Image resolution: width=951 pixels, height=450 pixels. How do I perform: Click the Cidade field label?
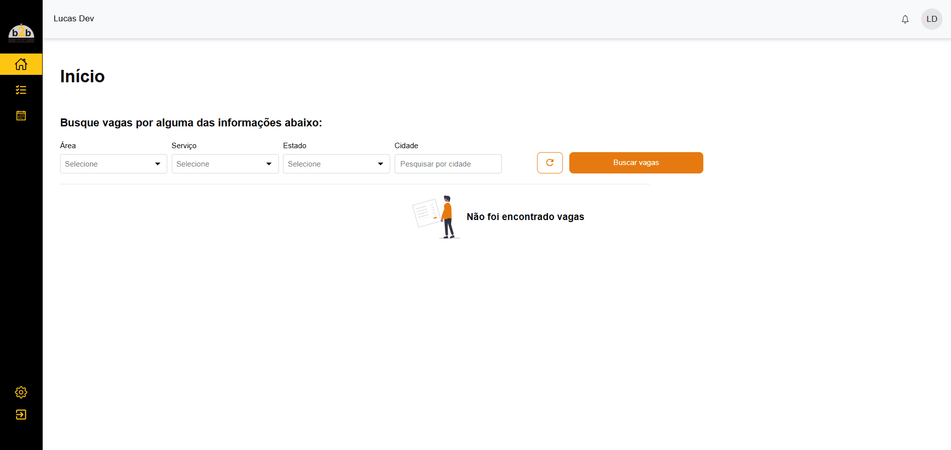point(407,145)
